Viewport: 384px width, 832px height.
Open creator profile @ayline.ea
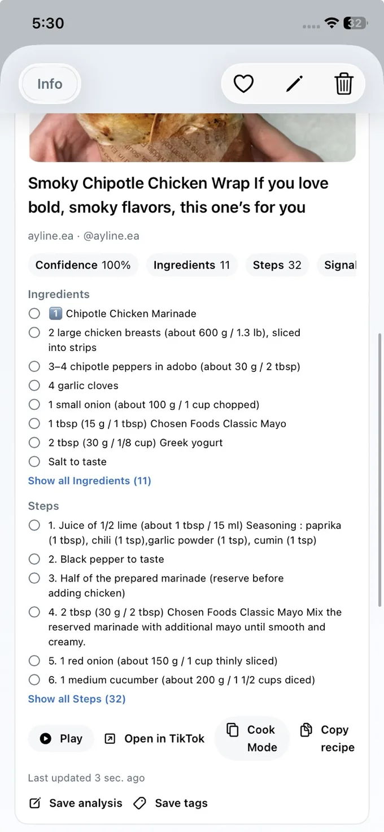click(111, 236)
